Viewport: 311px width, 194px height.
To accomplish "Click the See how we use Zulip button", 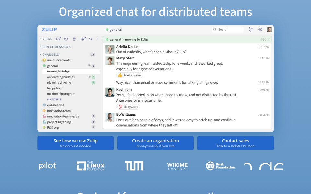I will (x=75, y=143).
